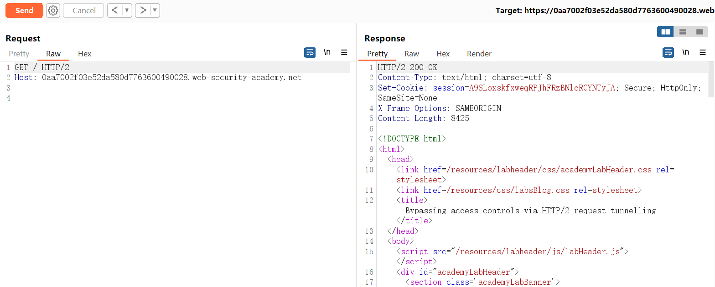Viewport: 715px width, 287px height.
Task: Switch to combined single-panel layout view
Action: click(x=699, y=32)
